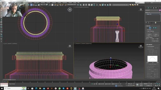Click Set Key large plus button
This screenshot has width=161, height=90.
point(137,84)
